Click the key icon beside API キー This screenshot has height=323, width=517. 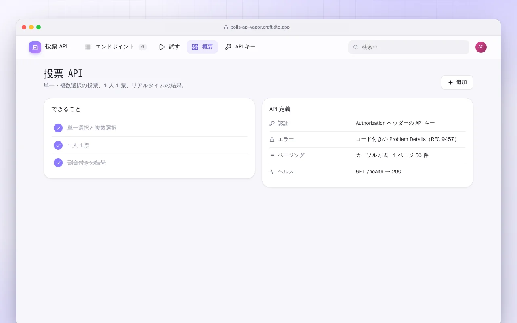[x=228, y=47]
